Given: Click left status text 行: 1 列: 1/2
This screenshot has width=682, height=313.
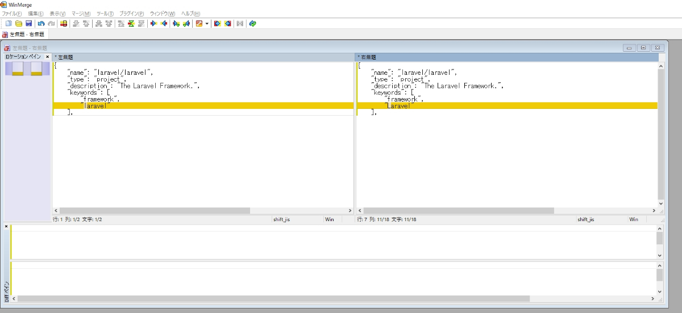Looking at the screenshot, I should coord(77,219).
